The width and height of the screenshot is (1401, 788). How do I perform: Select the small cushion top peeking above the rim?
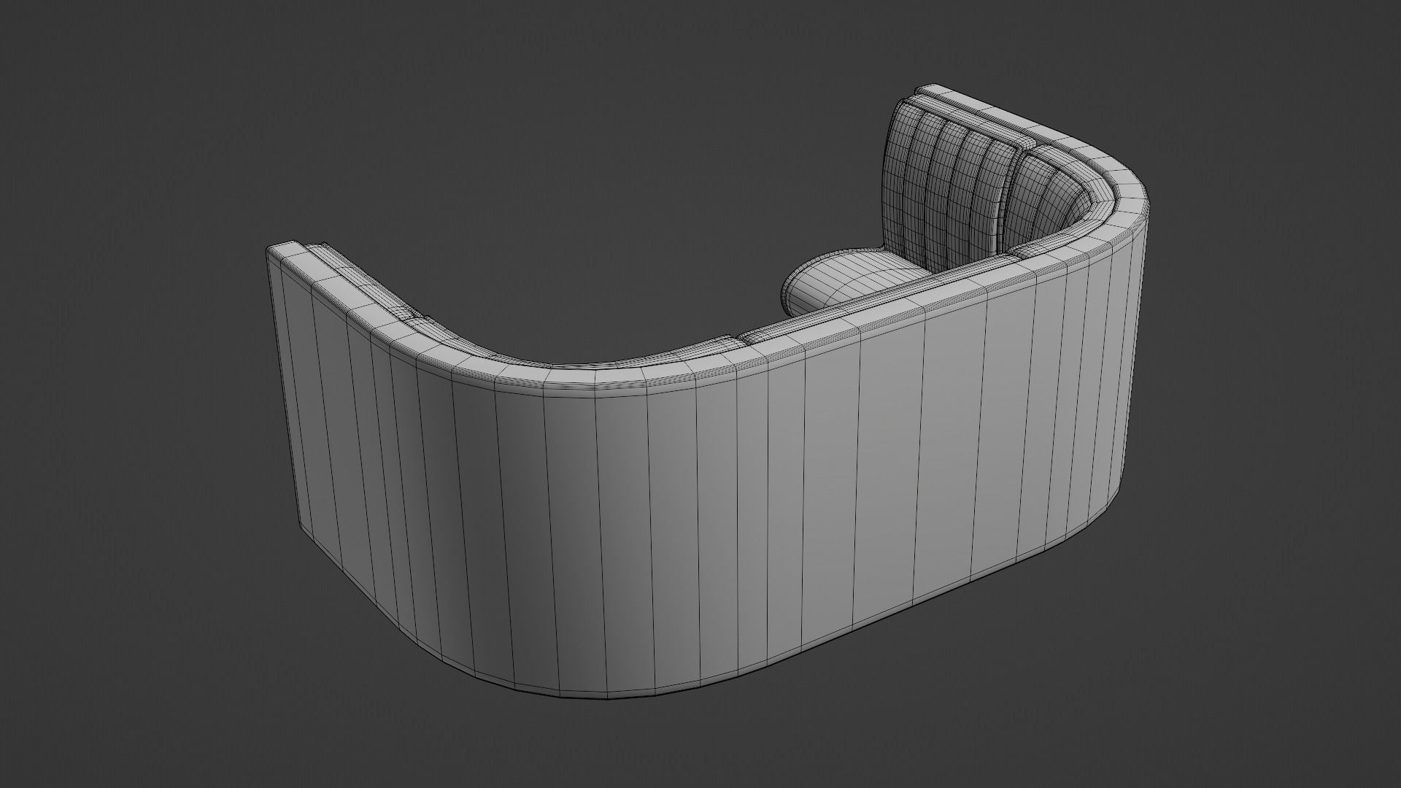coord(721,341)
